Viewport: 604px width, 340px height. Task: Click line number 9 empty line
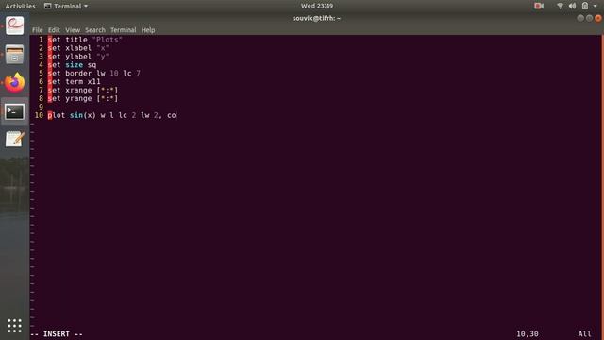pyautogui.click(x=41, y=107)
